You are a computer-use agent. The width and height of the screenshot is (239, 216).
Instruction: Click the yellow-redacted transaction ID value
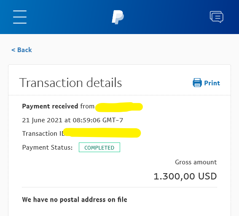tap(102, 133)
